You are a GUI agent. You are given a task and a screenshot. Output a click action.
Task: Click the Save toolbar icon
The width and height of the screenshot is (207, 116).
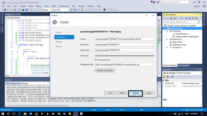click(23, 10)
